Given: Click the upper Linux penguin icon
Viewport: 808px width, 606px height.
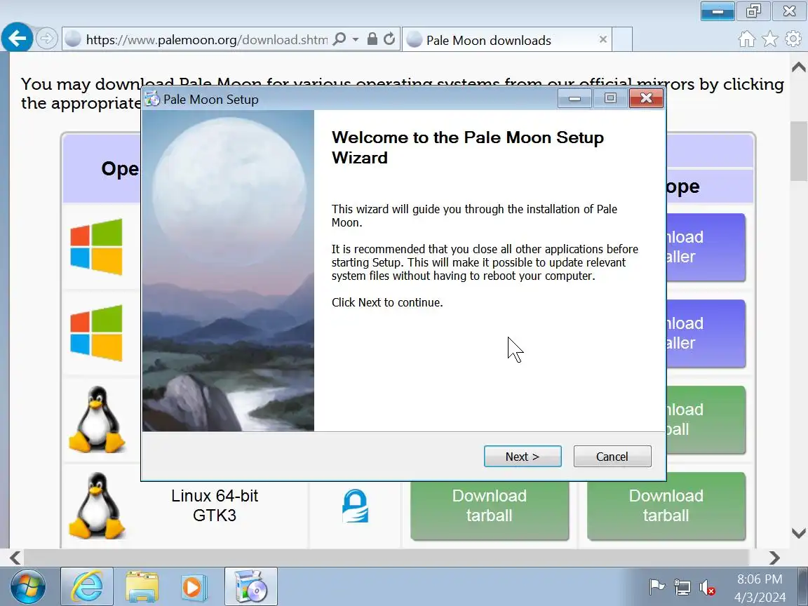Looking at the screenshot, I should 97,419.
